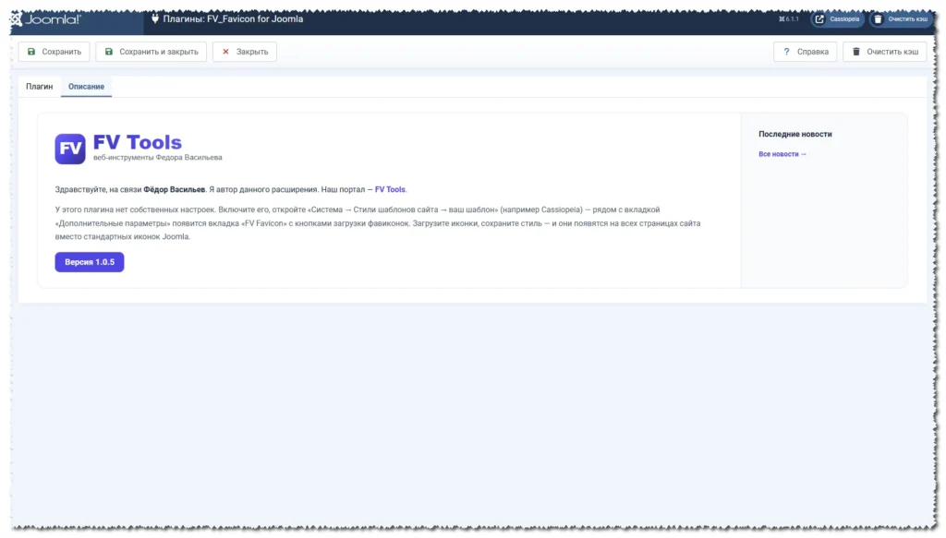Click the subtitle веб-инструменты Федора Васильева

coord(157,157)
